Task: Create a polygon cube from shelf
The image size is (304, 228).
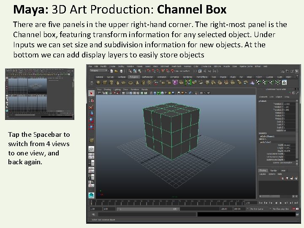Action: tap(105, 83)
